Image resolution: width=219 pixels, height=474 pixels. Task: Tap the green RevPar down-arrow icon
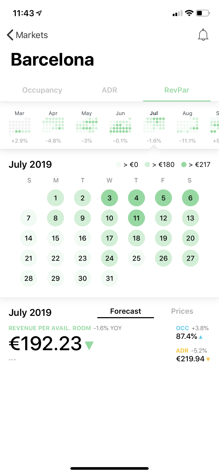point(89,345)
